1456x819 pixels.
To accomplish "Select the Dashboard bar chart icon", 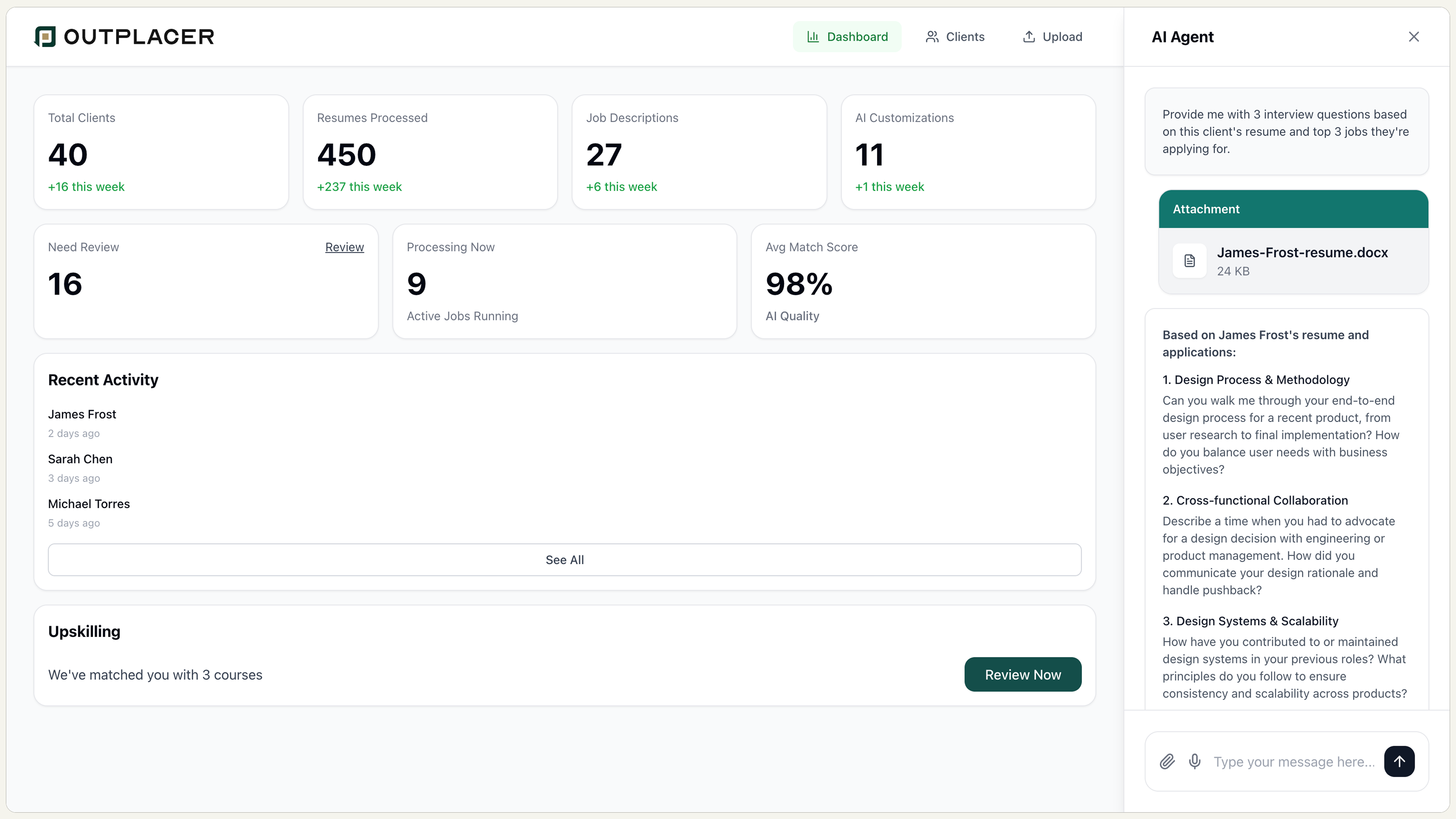I will coord(813,36).
